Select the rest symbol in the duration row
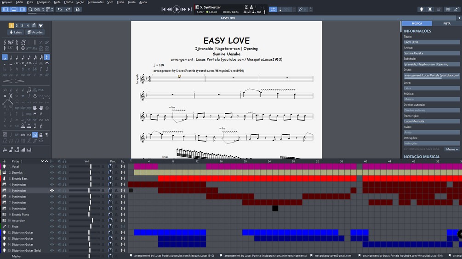This screenshot has height=259, width=462. pos(47,57)
